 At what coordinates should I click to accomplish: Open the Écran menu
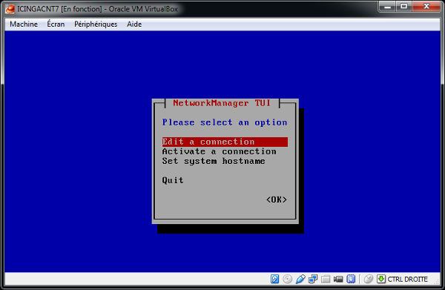56,24
